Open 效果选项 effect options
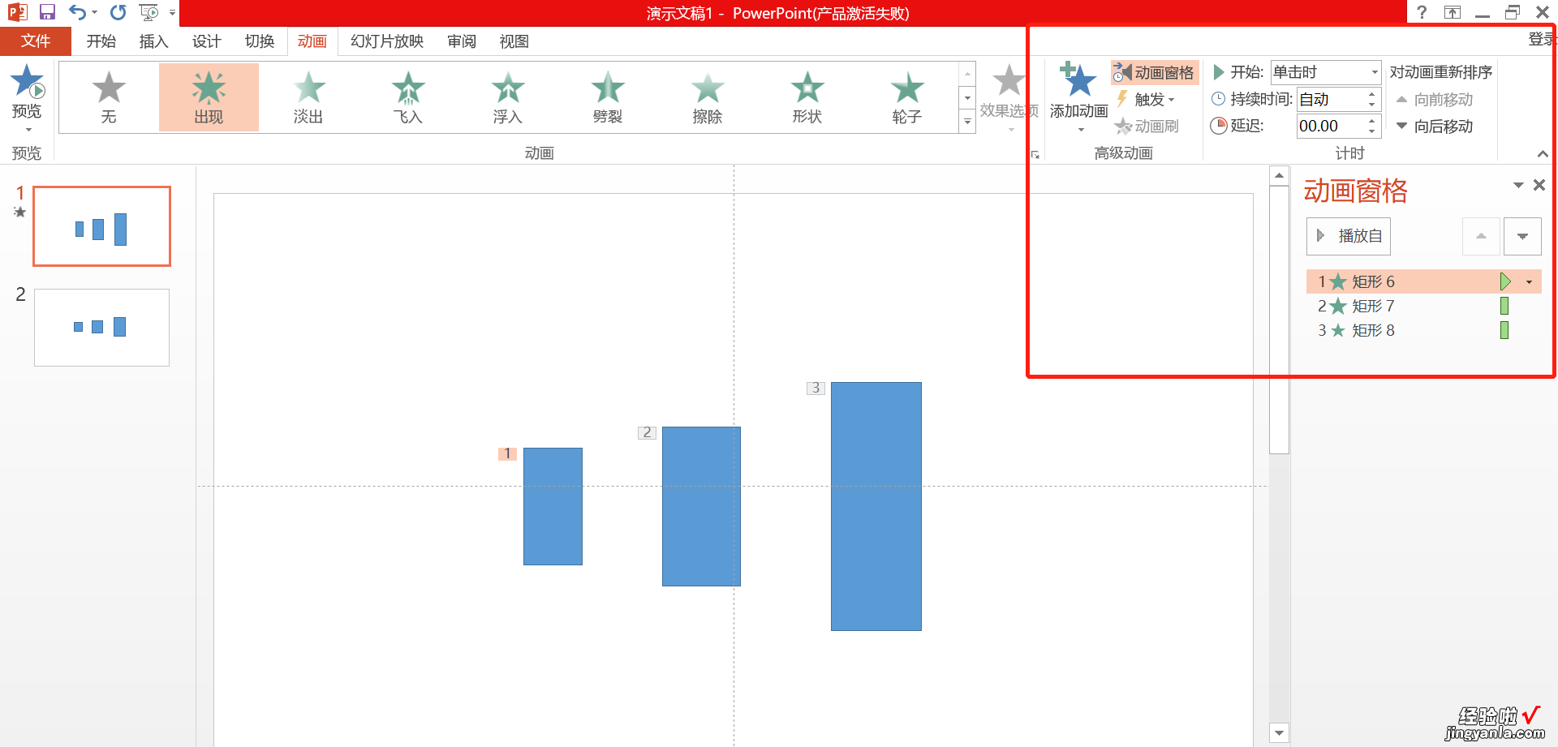This screenshot has width=1558, height=747. tap(1009, 97)
